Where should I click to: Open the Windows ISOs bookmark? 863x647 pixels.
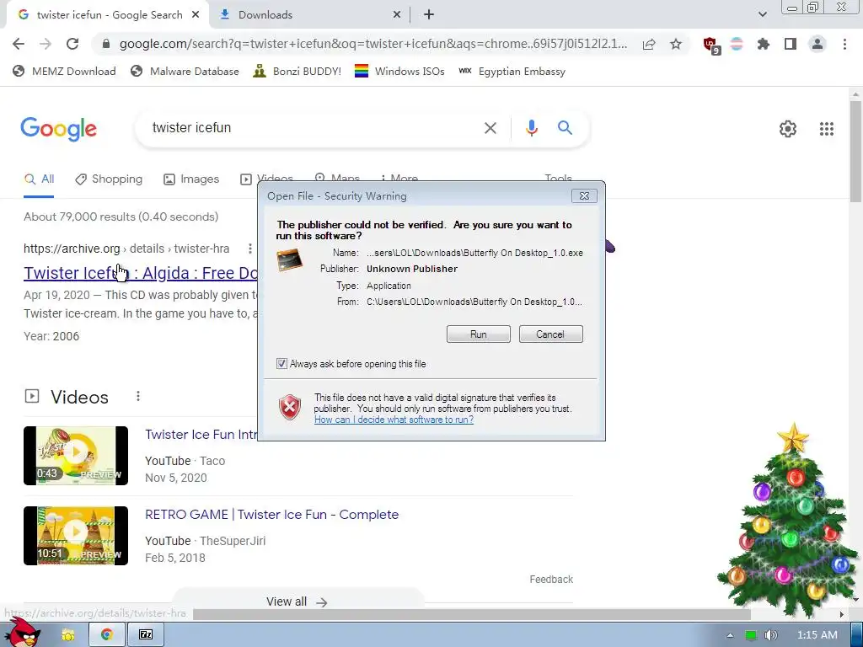[x=399, y=71]
